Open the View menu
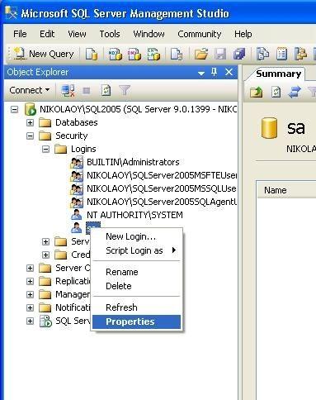316x400 pixels. tap(77, 34)
